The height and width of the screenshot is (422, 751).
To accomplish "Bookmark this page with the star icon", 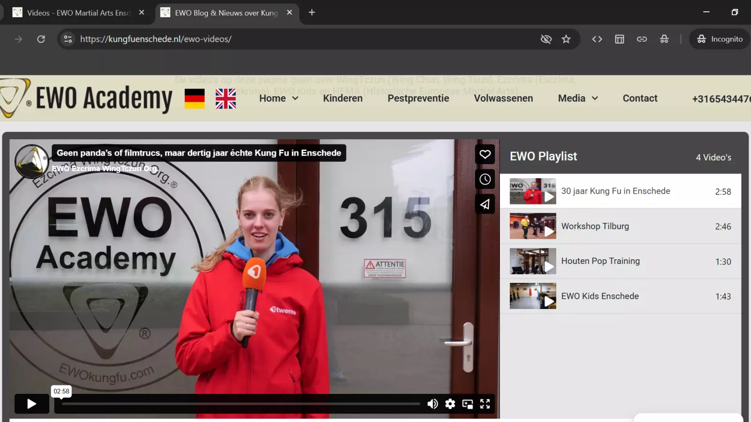I will (x=566, y=39).
